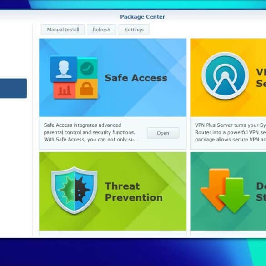Click the Package Center window title

point(142,17)
